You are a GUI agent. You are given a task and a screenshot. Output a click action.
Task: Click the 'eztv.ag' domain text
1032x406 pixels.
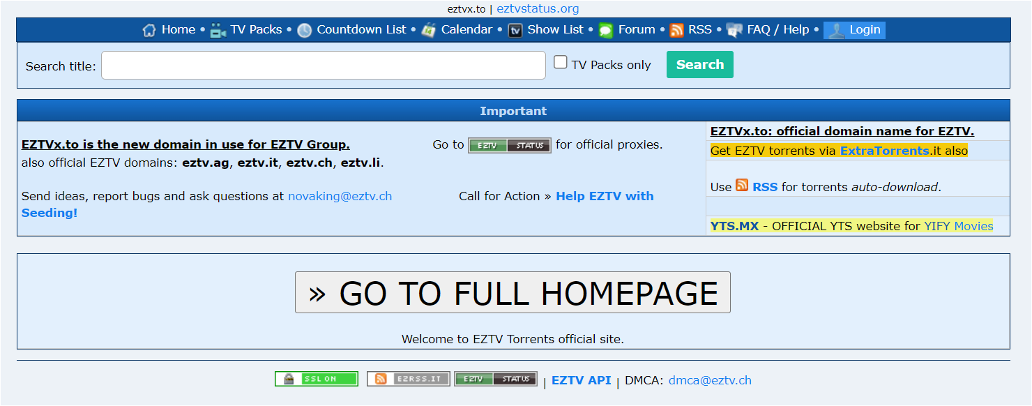point(205,163)
